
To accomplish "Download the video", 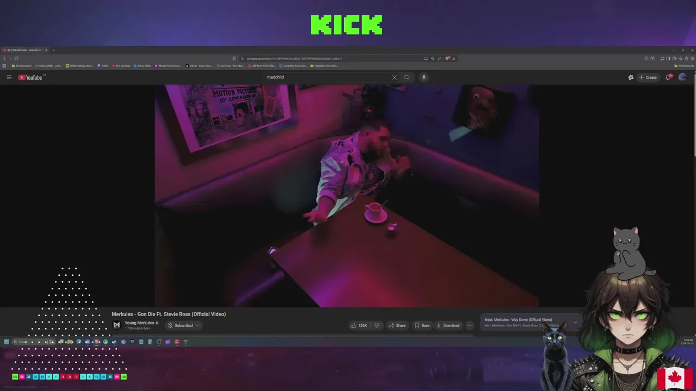I will pos(448,325).
